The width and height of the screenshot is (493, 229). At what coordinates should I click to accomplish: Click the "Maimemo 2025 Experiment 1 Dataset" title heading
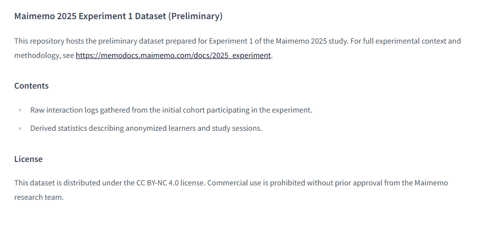pyautogui.click(x=90, y=16)
